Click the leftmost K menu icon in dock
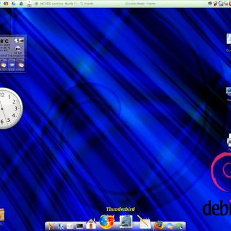This screenshot has width=231, height=231. coord(51,226)
